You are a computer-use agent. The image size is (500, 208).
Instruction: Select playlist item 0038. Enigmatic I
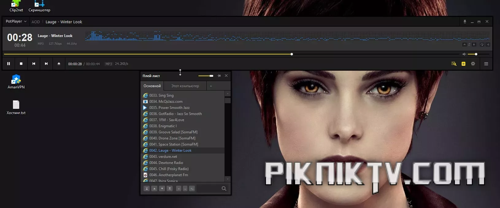coord(183,126)
